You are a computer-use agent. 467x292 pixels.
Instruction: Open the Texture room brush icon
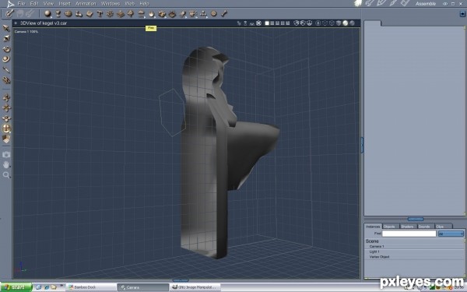pyautogui.click(x=393, y=3)
